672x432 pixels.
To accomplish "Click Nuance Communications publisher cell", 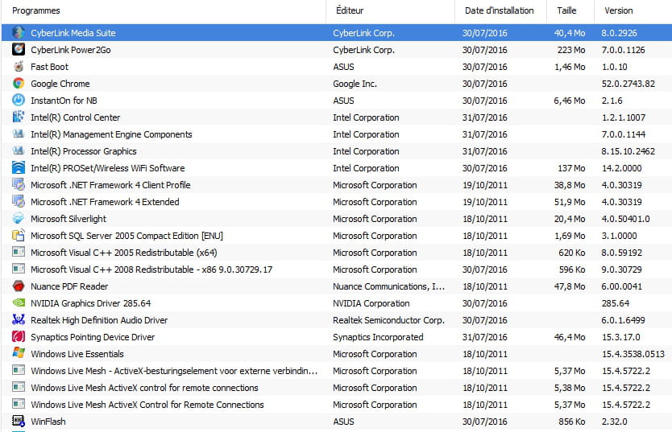I will click(x=388, y=286).
